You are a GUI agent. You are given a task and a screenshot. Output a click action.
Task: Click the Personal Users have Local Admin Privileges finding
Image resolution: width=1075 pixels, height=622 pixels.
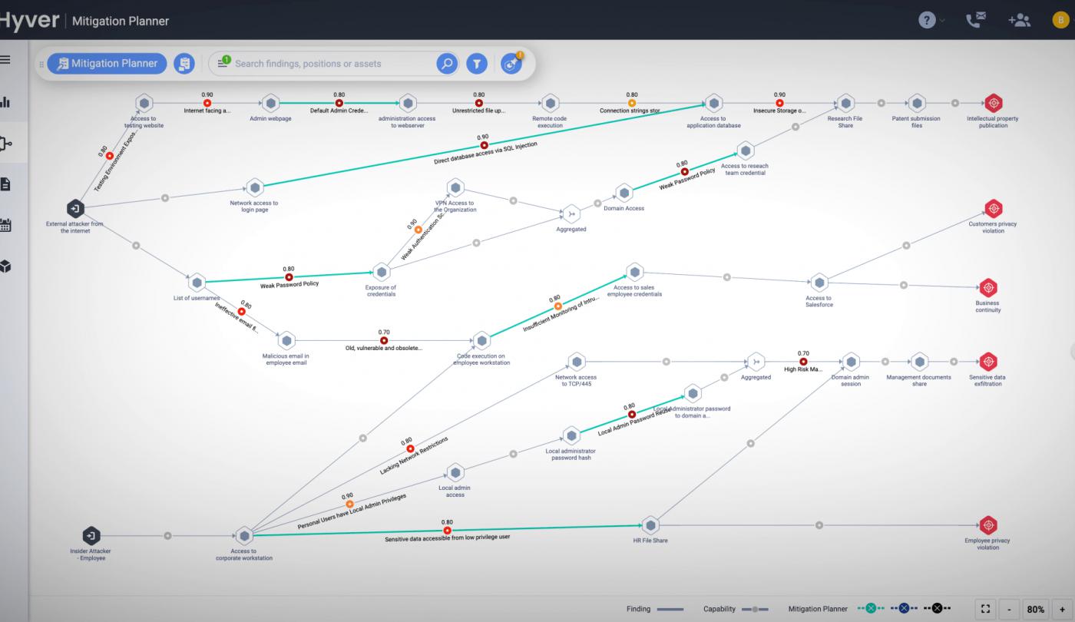click(x=348, y=505)
